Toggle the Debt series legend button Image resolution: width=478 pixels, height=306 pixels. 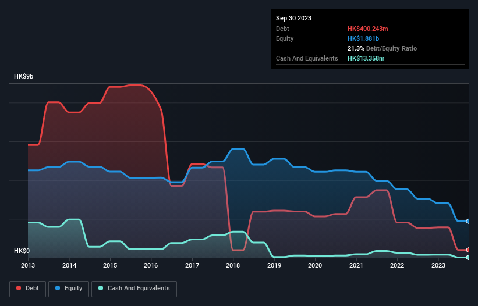tap(27, 289)
